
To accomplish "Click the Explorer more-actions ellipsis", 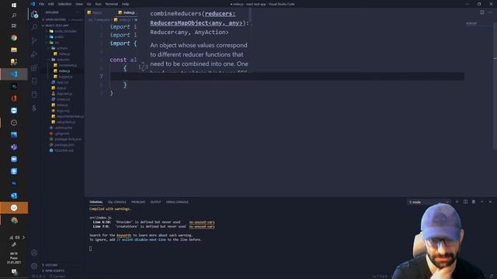I will point(78,12).
